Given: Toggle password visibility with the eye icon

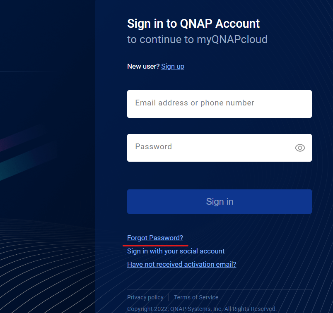Looking at the screenshot, I should [300, 148].
